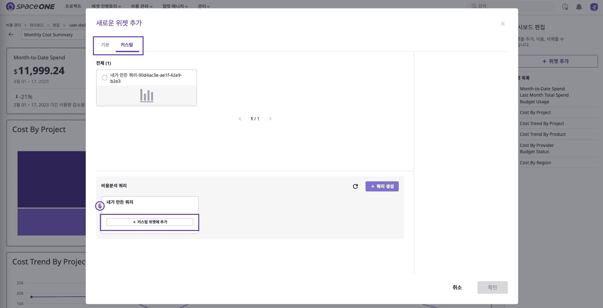This screenshot has height=308, width=603.
Task: Click the 1 / 1 page indicator
Action: click(x=255, y=119)
